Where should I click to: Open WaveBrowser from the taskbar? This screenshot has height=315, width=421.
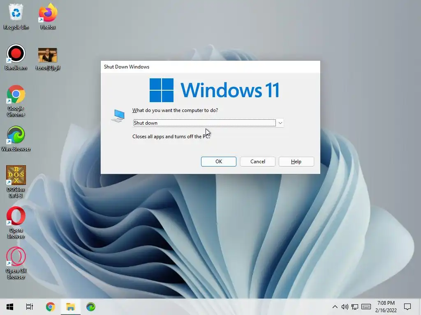[91, 307]
